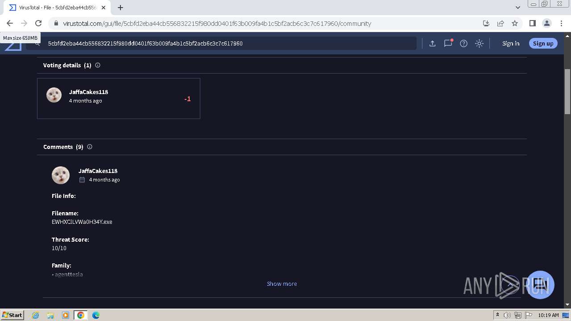Screen dimensions: 571x321
Task: Select the 10/10 threat score text
Action: (59, 248)
